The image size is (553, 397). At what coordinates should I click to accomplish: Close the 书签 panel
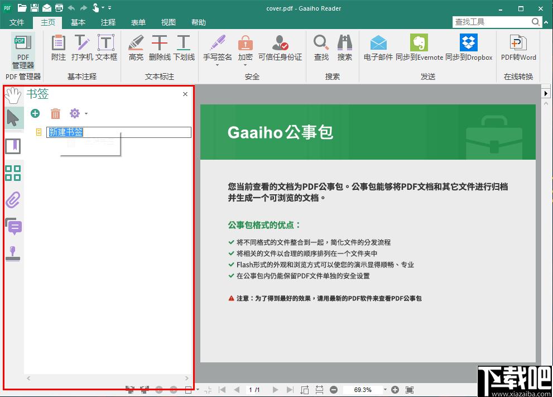pos(185,94)
